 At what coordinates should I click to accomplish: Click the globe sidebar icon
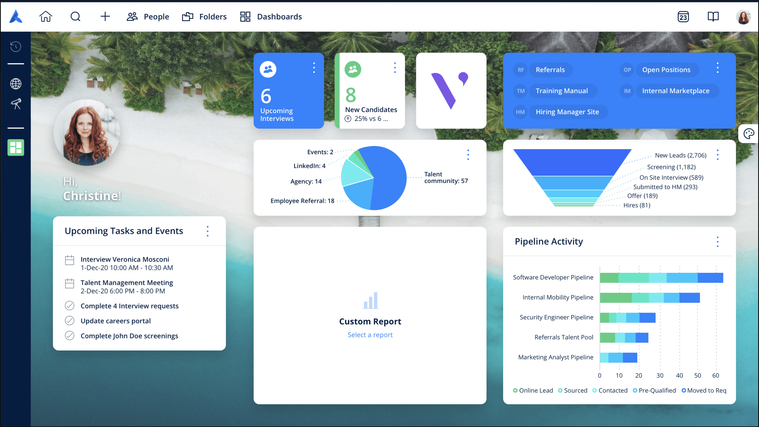[x=16, y=84]
